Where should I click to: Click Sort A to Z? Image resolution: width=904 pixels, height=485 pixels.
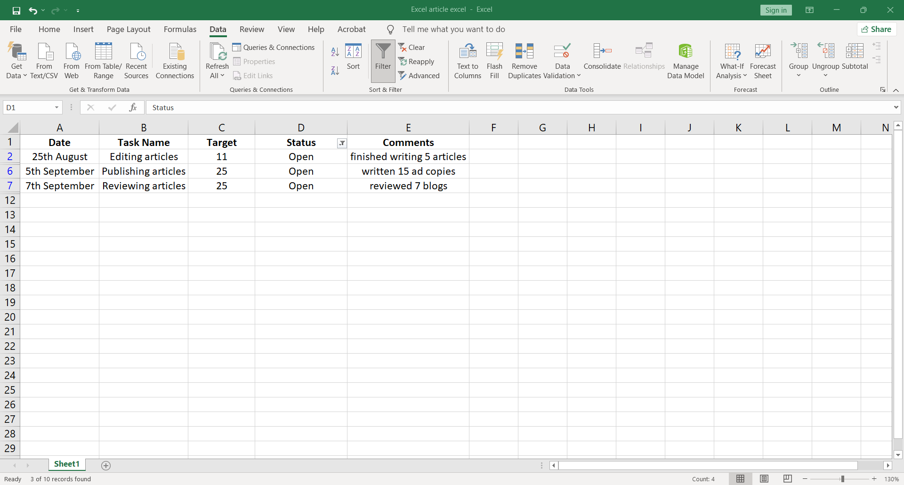(x=335, y=52)
